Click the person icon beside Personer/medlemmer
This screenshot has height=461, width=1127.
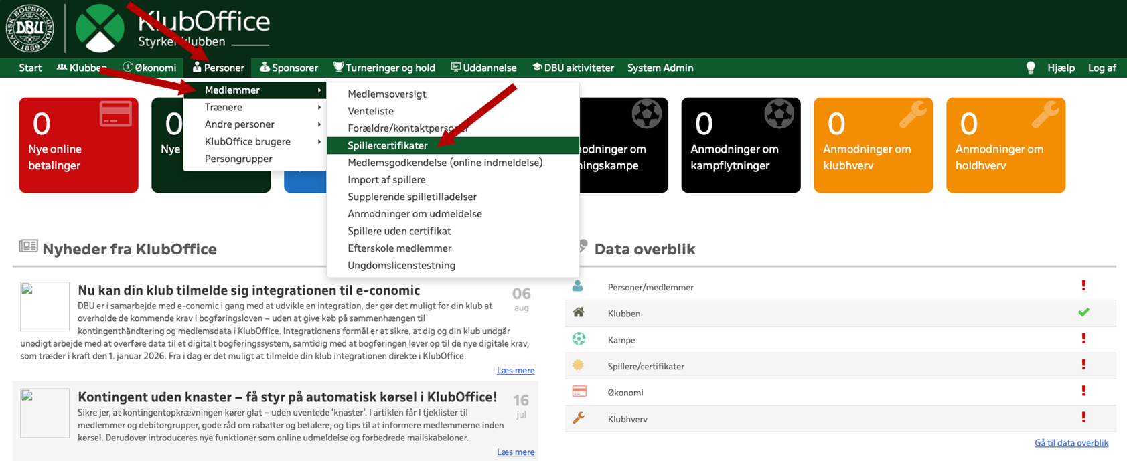pos(578,286)
